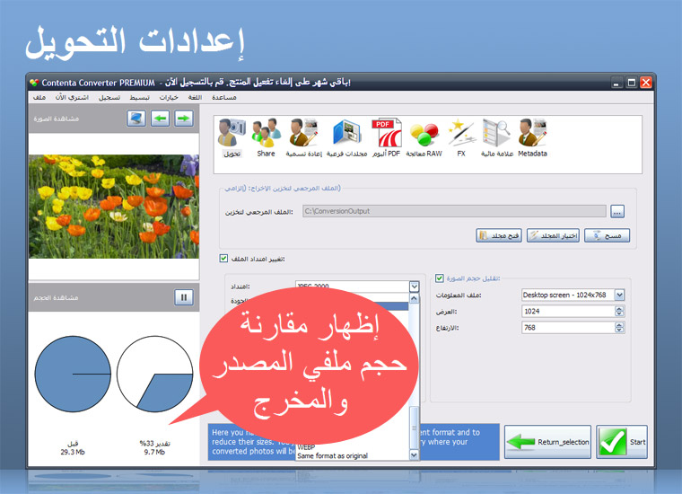Go to next image with right arrow
The width and height of the screenshot is (682, 494).
(184, 119)
